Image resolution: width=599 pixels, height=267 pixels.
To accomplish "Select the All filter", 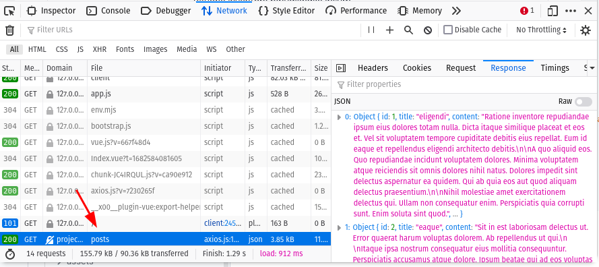I will (x=14, y=49).
